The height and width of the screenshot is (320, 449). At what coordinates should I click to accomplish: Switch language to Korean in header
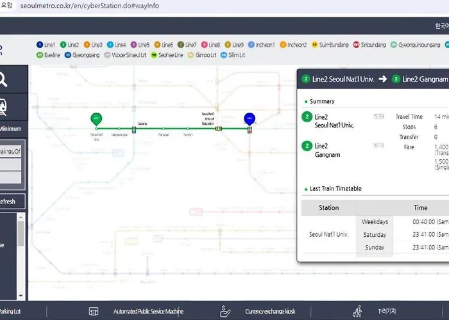tap(442, 26)
